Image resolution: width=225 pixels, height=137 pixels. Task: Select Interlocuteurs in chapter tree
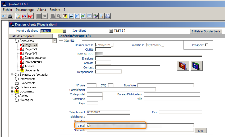click(33, 62)
